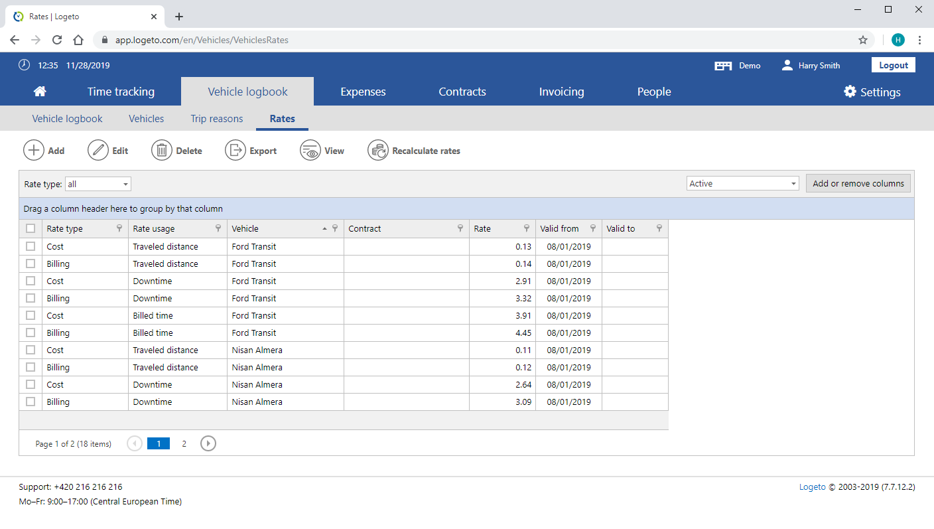
Task: Switch to the Vehicles sub-tab
Action: 147,119
